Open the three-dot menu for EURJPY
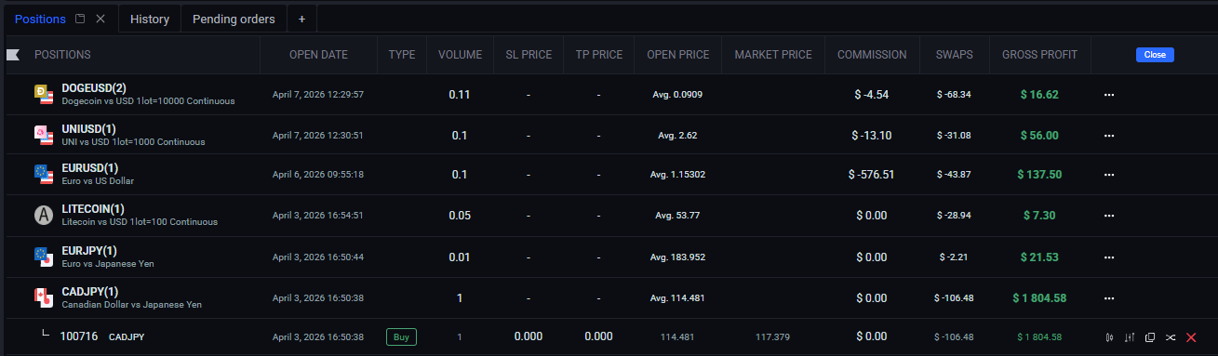 1109,257
